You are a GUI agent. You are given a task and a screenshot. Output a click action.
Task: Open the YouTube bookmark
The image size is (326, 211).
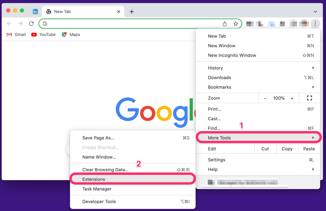coord(43,35)
